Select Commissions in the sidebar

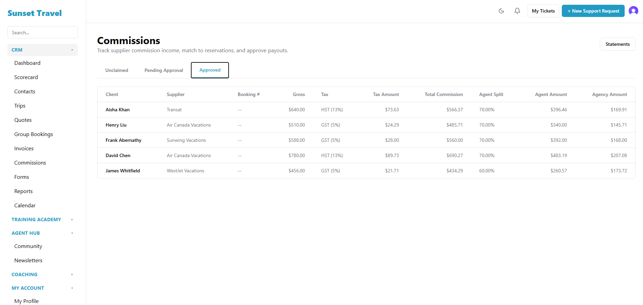[30, 163]
